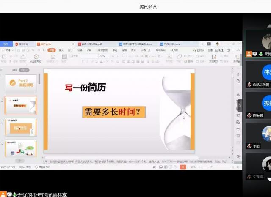Switch to the STAR法则.docx document tab
The image size is (271, 197).
pos(172,44)
